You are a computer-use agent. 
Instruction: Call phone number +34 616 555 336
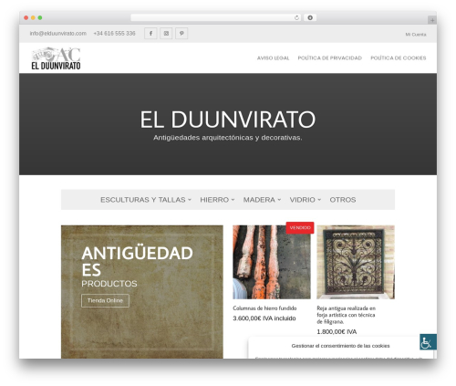[114, 34]
